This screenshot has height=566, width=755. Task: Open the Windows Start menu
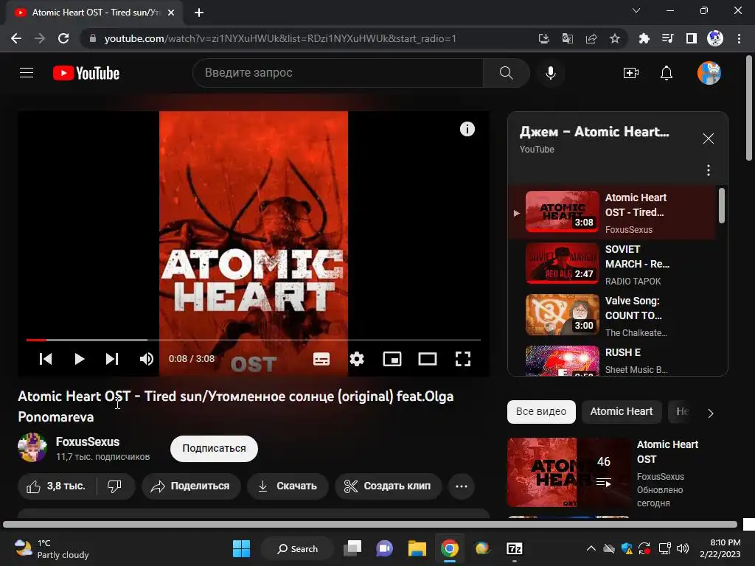click(241, 548)
